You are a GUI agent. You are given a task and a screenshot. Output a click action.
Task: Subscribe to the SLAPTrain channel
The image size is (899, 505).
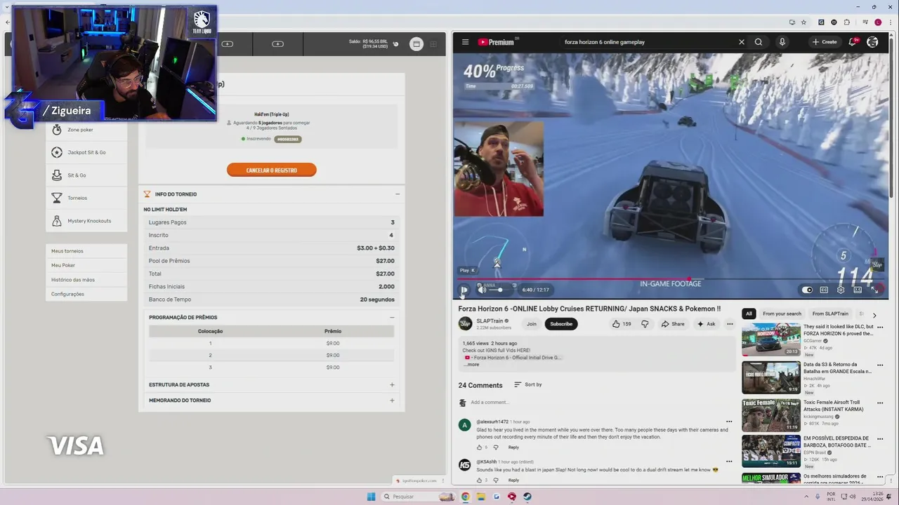pyautogui.click(x=561, y=324)
